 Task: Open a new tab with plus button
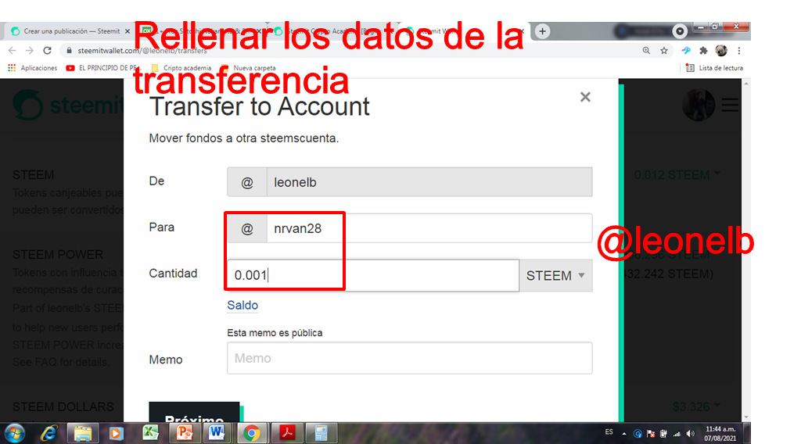coord(543,31)
